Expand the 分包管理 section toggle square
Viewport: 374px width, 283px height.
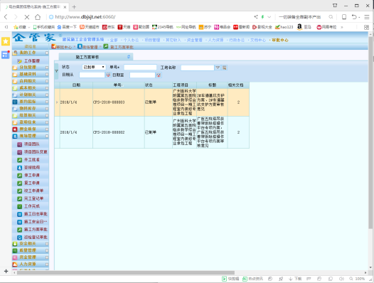pyautogui.click(x=47, y=68)
